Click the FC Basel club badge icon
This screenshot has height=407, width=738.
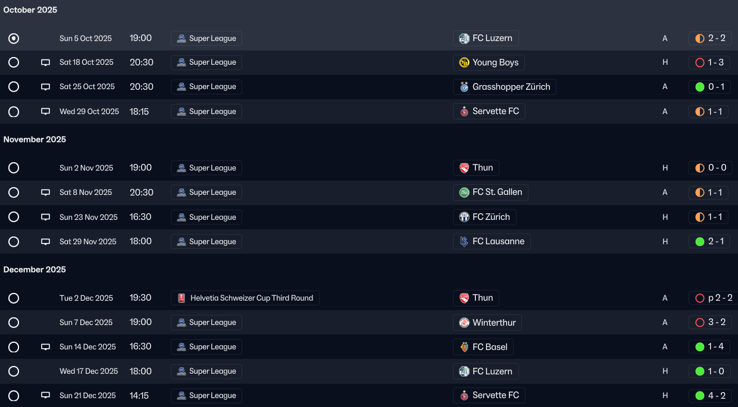464,347
